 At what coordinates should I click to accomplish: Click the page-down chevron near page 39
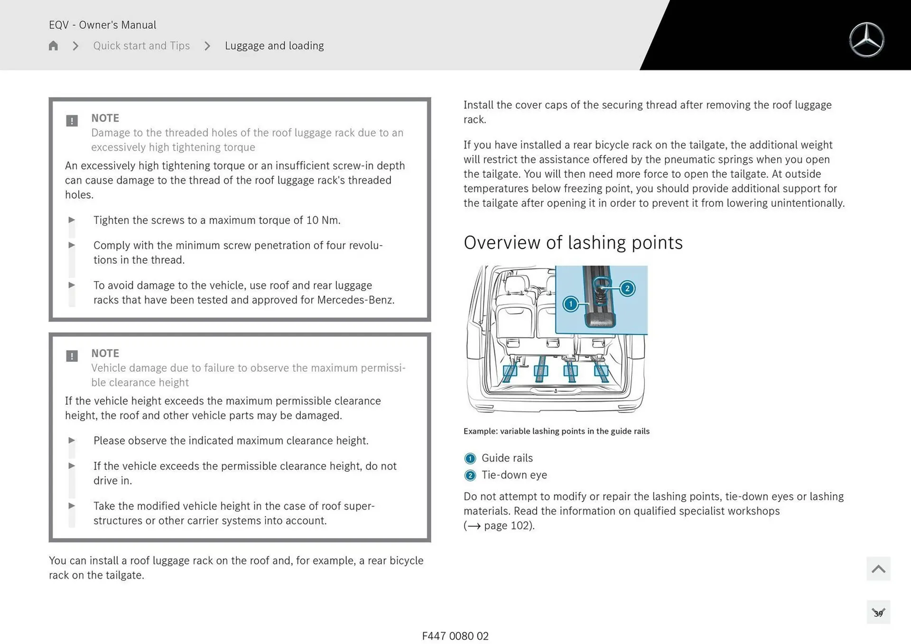click(878, 612)
